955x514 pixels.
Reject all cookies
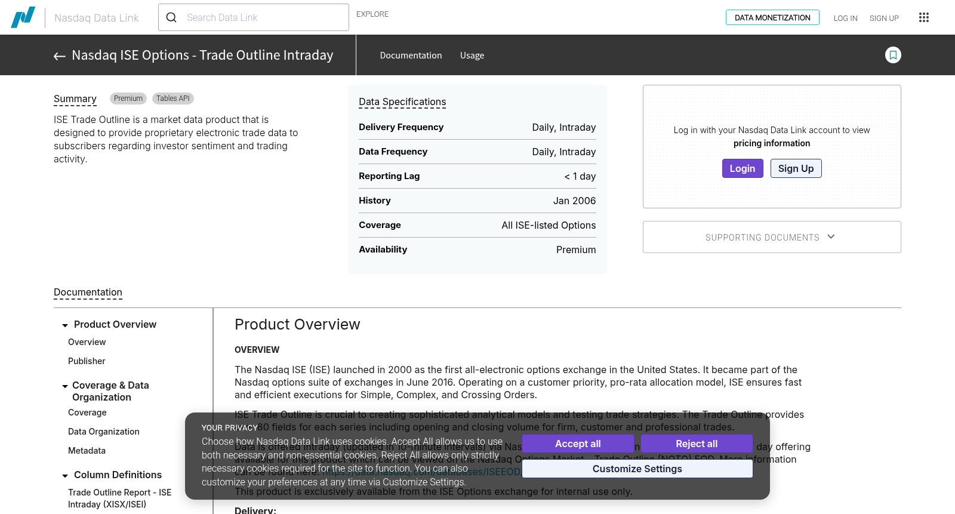pyautogui.click(x=697, y=444)
